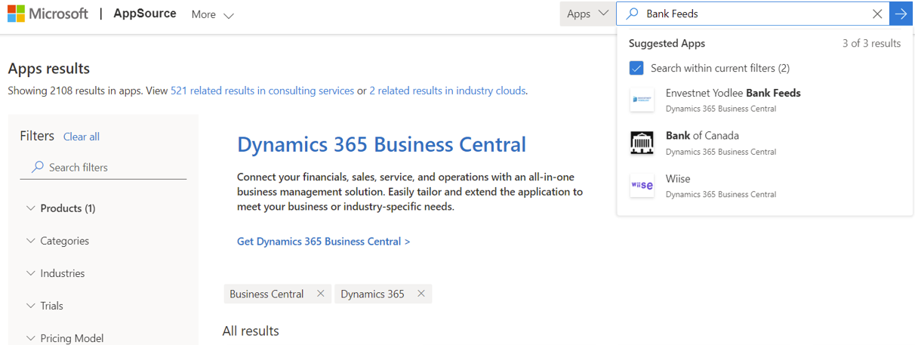Click the magnifier icon in the search box
915x345 pixels.
click(x=633, y=14)
